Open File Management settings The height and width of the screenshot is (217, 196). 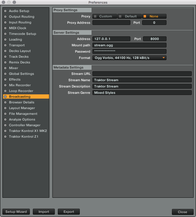click(x=26, y=114)
